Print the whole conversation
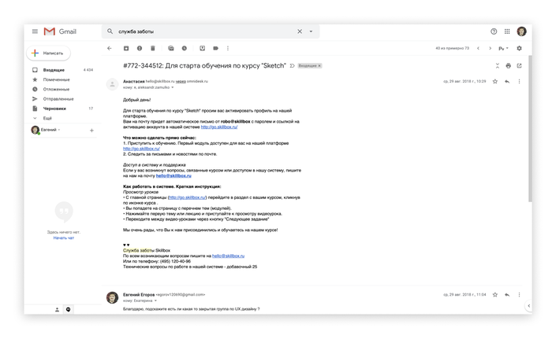Screen dimensions: 552x339 [509, 66]
